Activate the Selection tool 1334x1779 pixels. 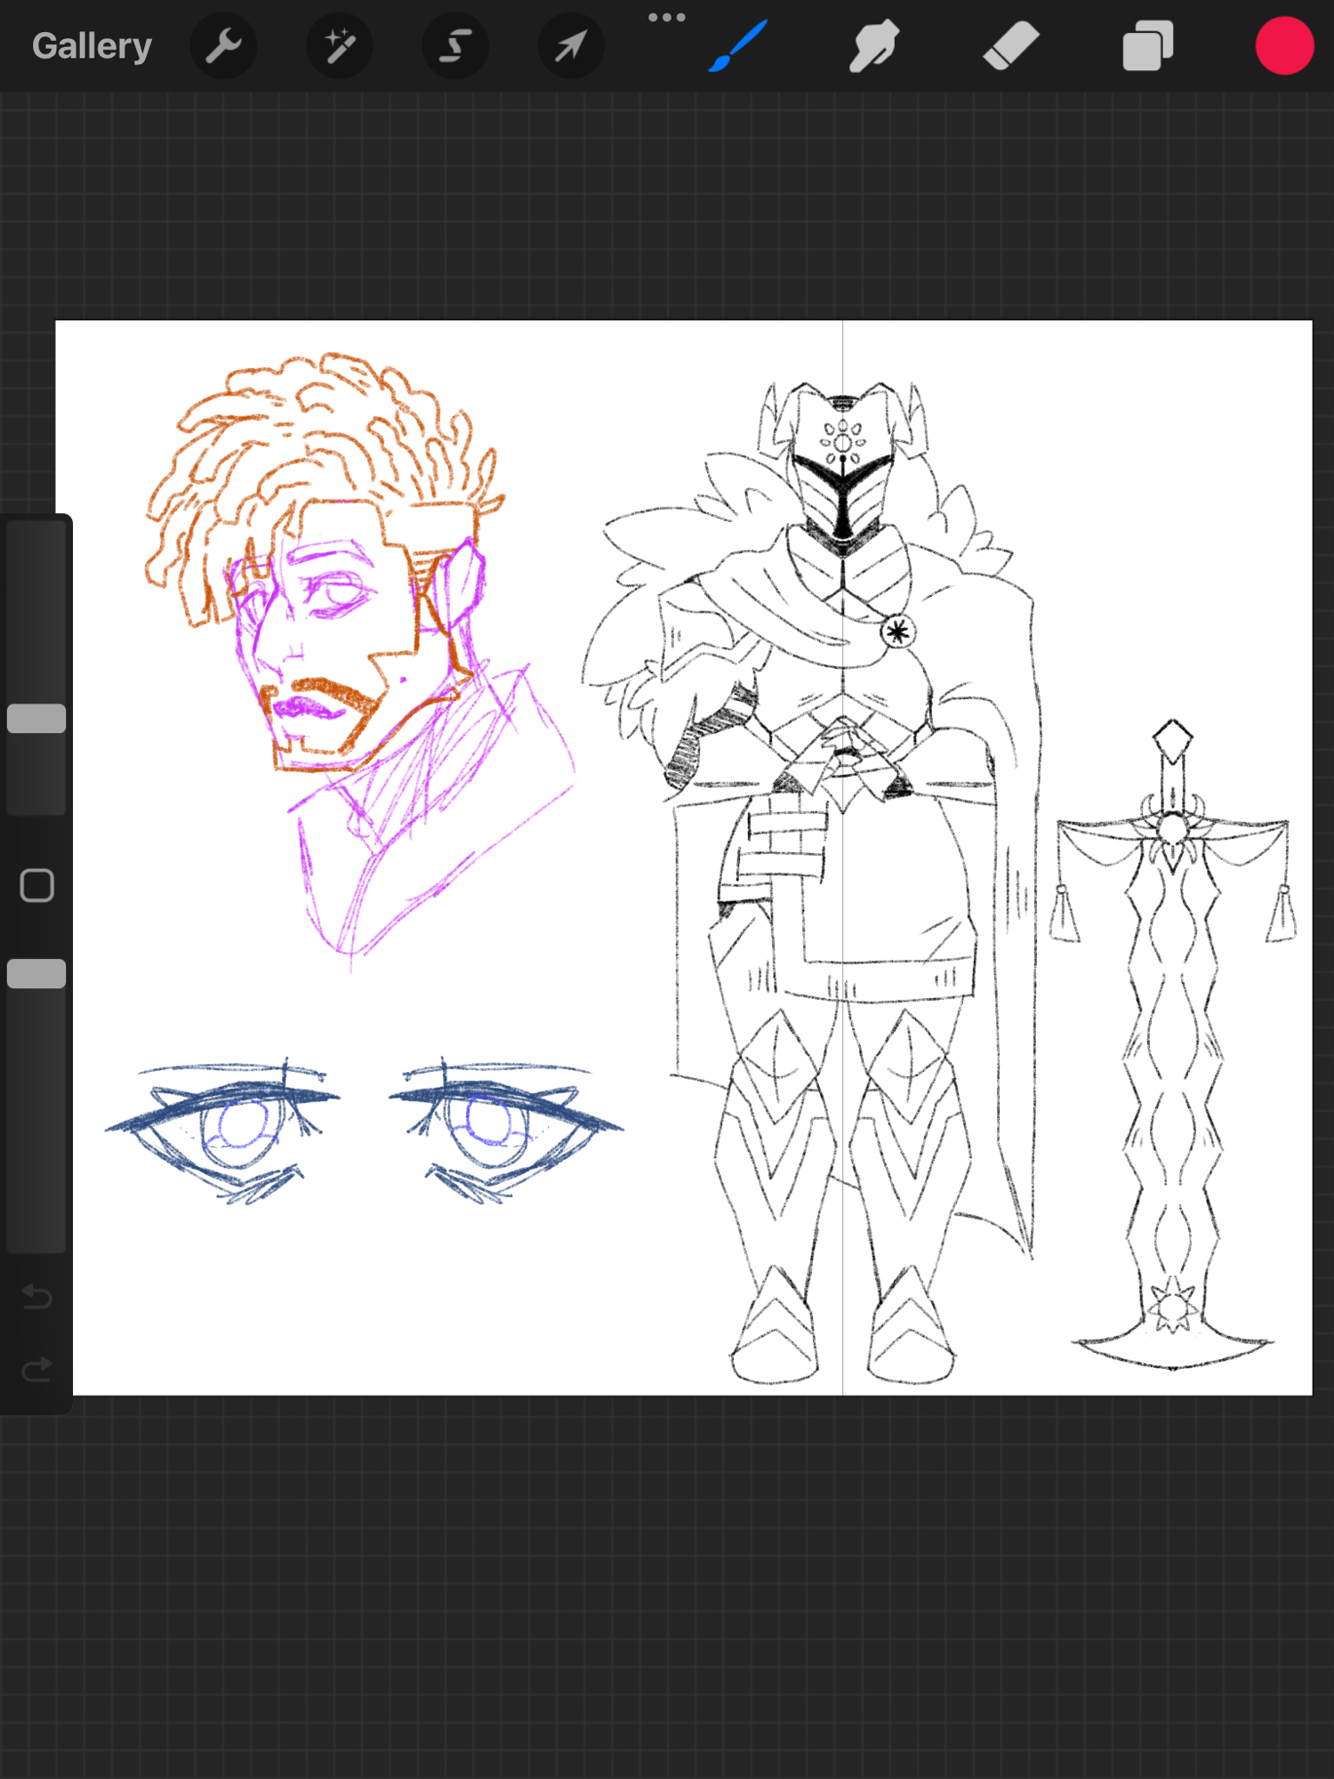pos(454,46)
